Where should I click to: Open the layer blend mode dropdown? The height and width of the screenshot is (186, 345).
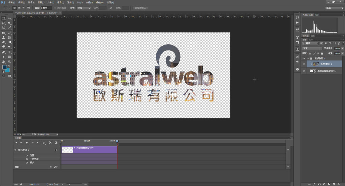(312, 48)
